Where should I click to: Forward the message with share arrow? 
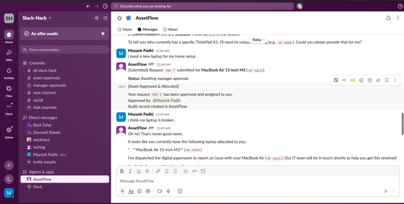coord(378,80)
